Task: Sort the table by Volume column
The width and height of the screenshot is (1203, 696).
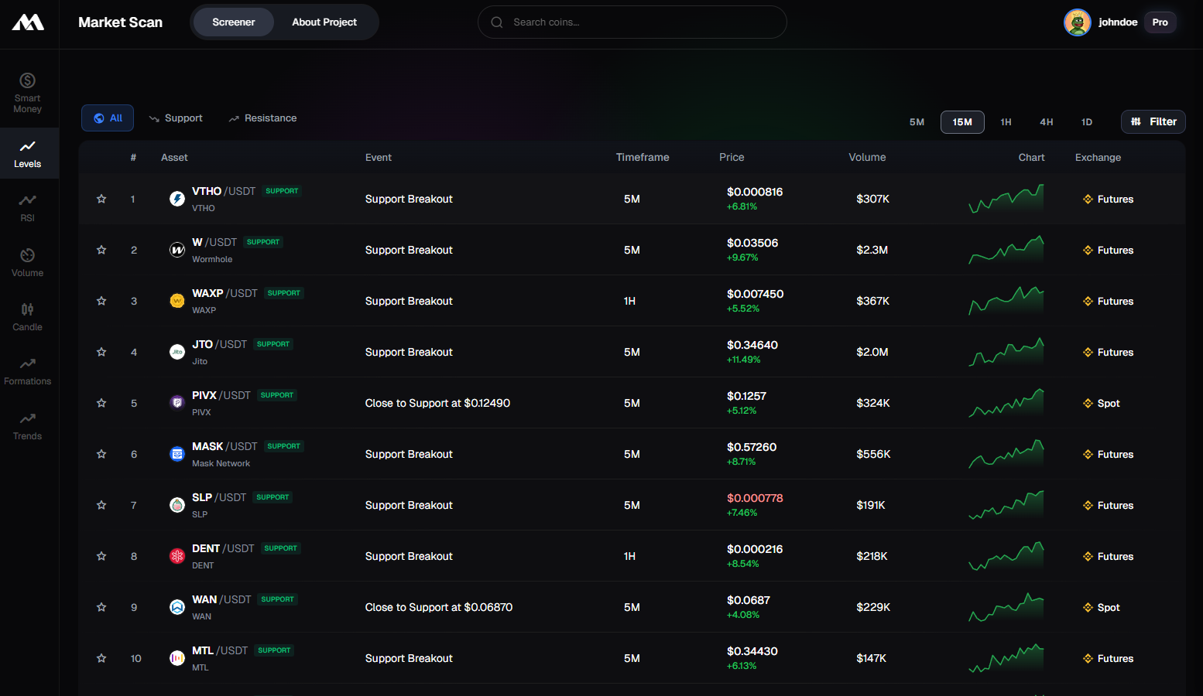Action: click(x=867, y=157)
